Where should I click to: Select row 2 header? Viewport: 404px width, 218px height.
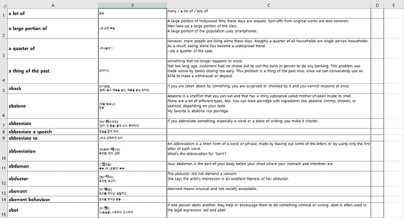(4, 29)
